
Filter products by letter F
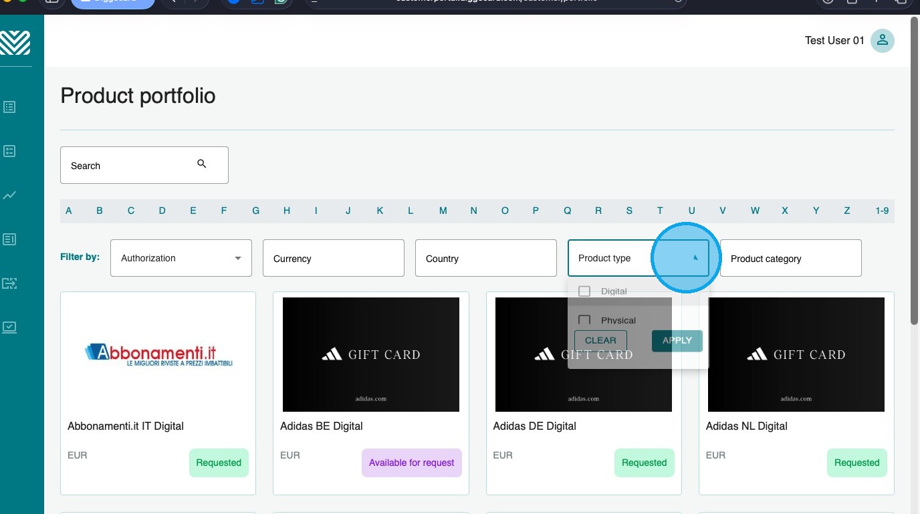(224, 211)
